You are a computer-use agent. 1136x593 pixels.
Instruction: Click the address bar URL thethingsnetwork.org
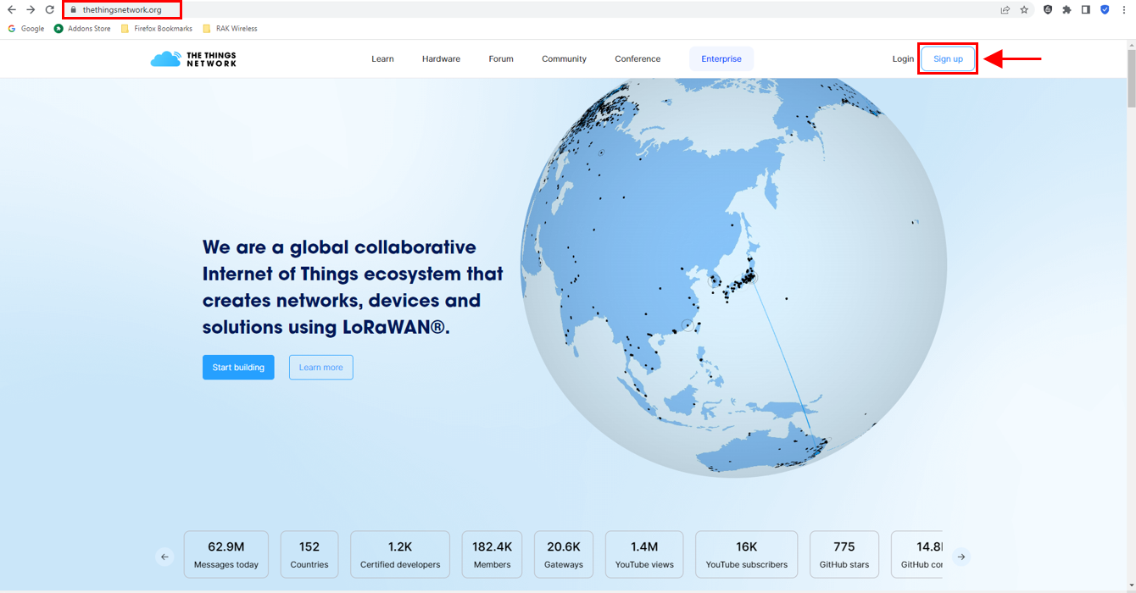tap(122, 10)
